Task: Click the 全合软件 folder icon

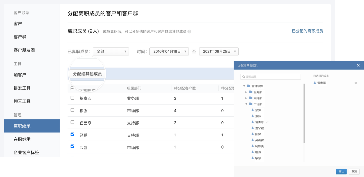Action: (249, 86)
